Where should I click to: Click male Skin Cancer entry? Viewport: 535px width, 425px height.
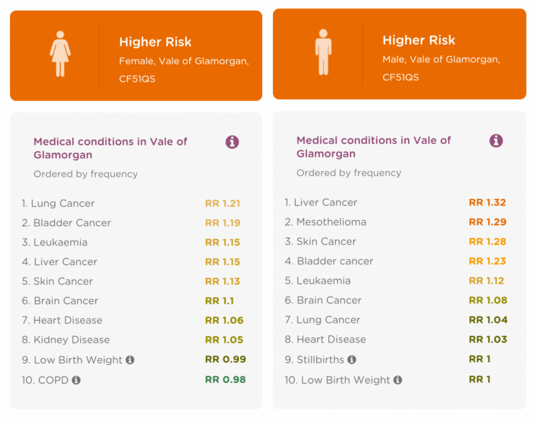pyautogui.click(x=320, y=242)
